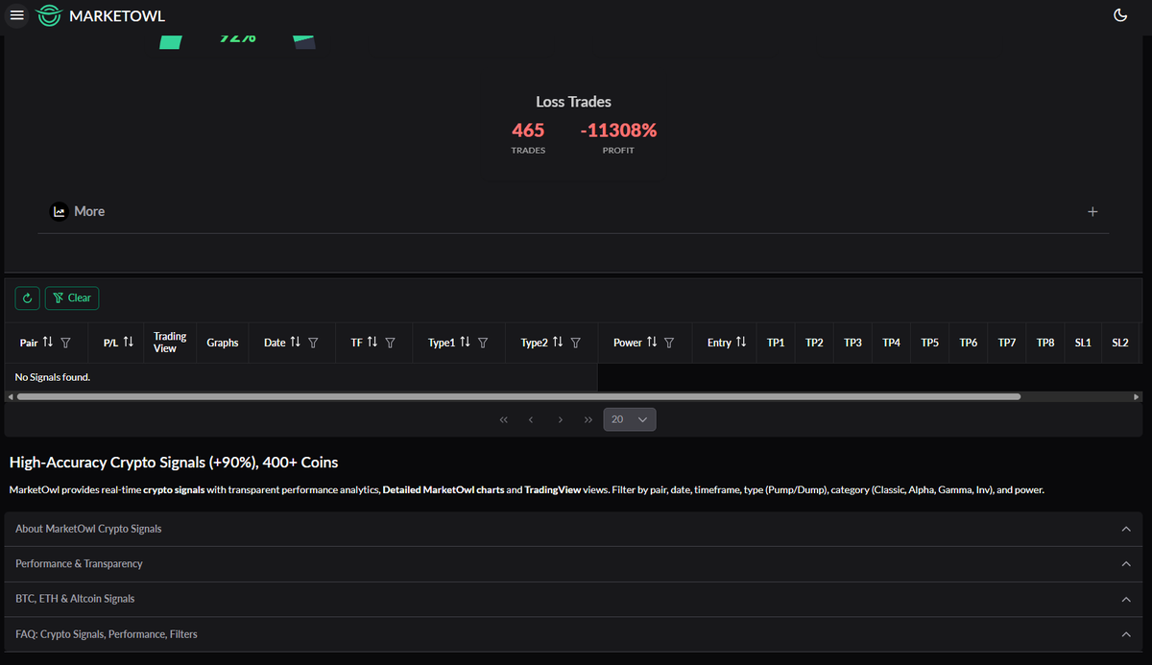1152x665 pixels.
Task: Open the hamburger navigation menu
Action: pyautogui.click(x=16, y=15)
